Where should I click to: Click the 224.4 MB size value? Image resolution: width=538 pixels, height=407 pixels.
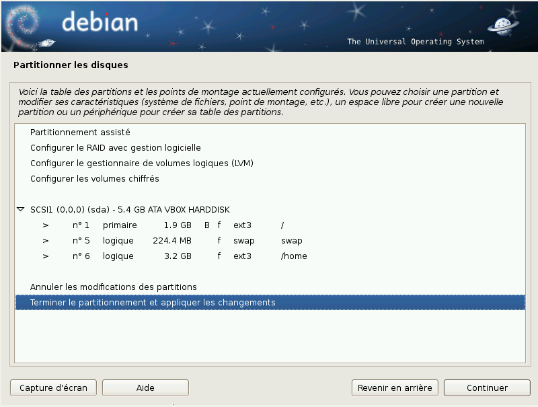tap(172, 241)
